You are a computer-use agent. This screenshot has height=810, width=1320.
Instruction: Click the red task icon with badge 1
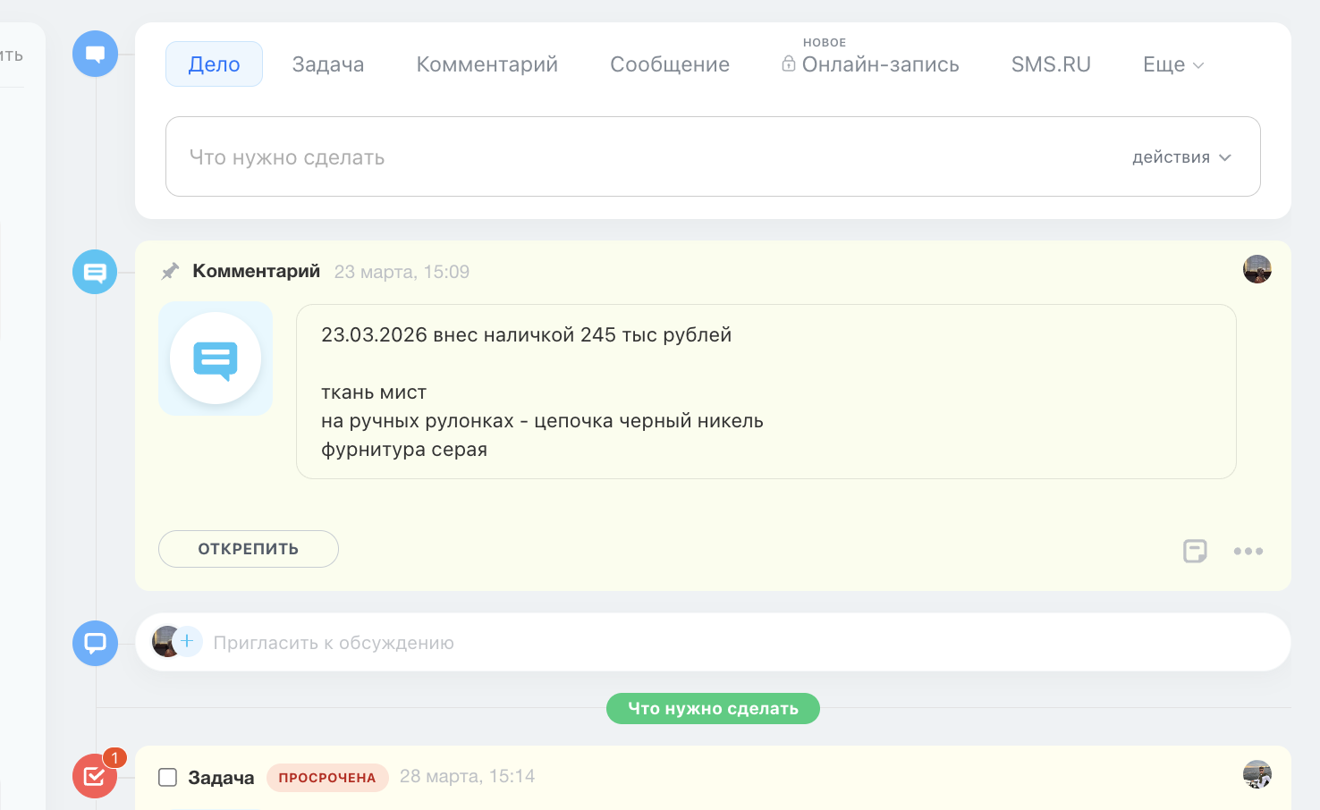95,776
